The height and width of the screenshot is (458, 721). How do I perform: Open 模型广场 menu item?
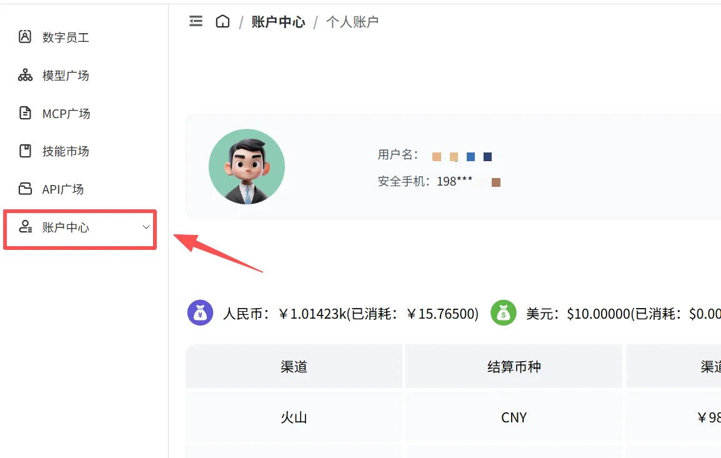click(x=66, y=76)
